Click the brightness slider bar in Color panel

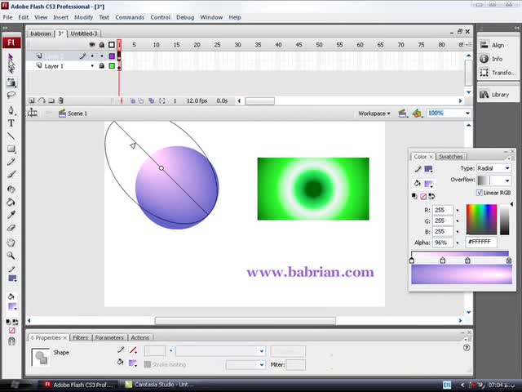(504, 220)
